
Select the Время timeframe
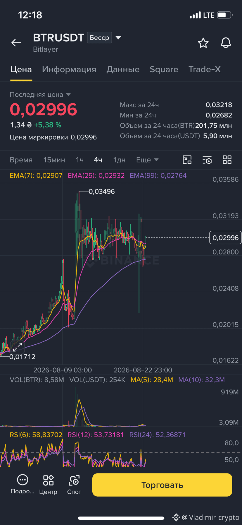(21, 160)
